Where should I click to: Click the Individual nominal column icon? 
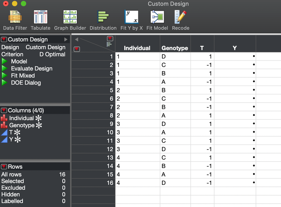4,118
